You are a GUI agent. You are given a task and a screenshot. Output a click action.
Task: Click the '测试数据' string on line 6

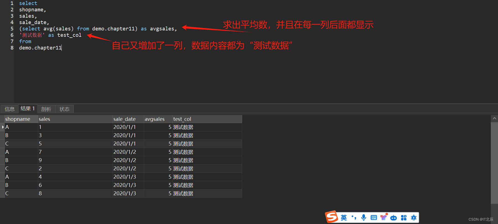32,35
